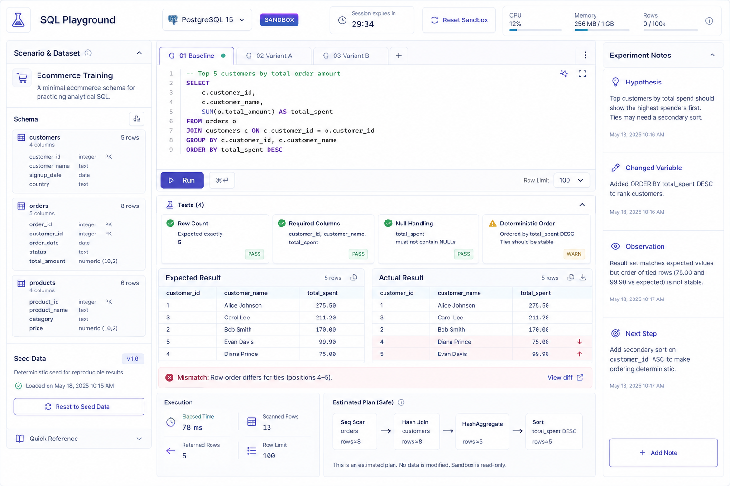This screenshot has width=730, height=486.
Task: Add a new query tab
Action: 399,56
